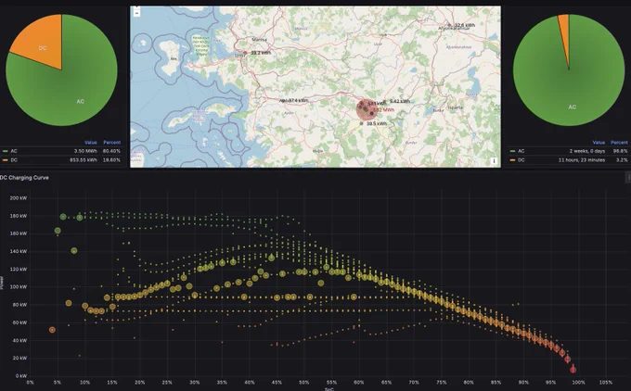Click the red data point near 99% SoC
Image resolution: width=631 pixels, height=391 pixels.
(x=573, y=370)
